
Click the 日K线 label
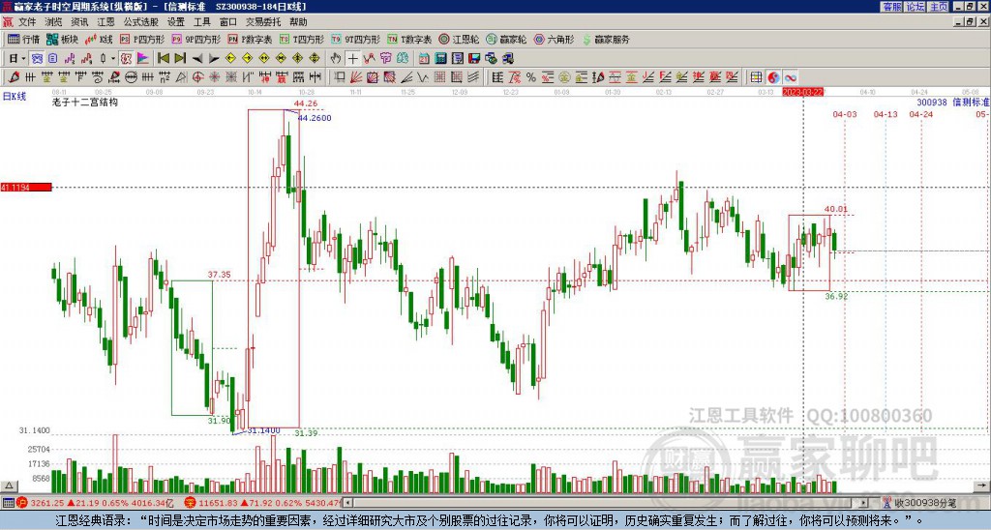(15, 97)
